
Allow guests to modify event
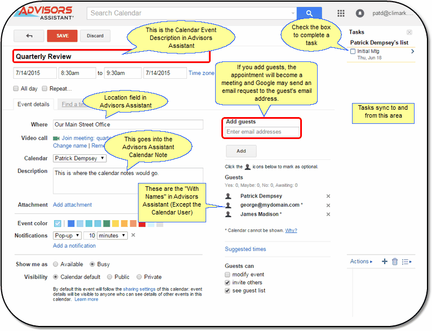[x=228, y=275]
